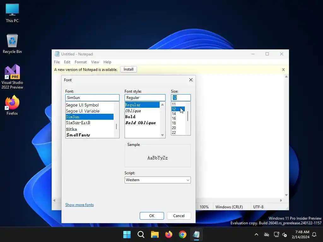Click the Font name input field
323x242 pixels.
coord(92,98)
